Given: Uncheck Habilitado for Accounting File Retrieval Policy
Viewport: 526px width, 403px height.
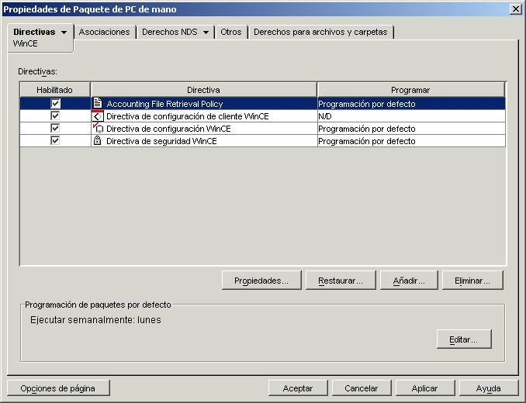Looking at the screenshot, I should click(55, 103).
